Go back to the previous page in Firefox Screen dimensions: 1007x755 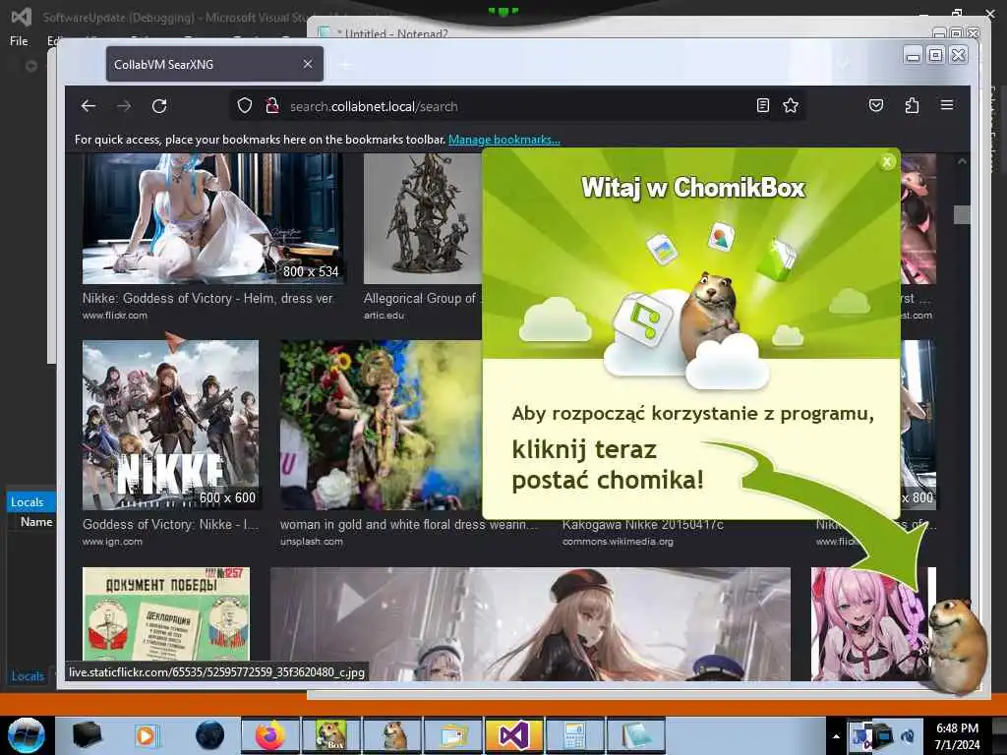89,106
